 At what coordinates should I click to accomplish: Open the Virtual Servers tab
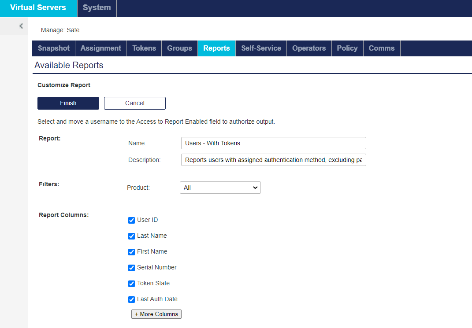[x=38, y=8]
